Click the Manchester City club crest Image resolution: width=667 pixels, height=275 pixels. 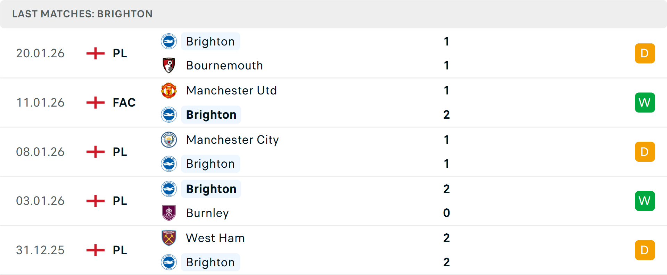(x=169, y=140)
